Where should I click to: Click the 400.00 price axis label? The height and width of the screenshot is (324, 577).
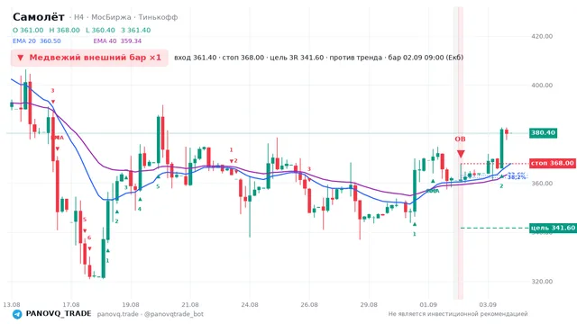point(542,85)
